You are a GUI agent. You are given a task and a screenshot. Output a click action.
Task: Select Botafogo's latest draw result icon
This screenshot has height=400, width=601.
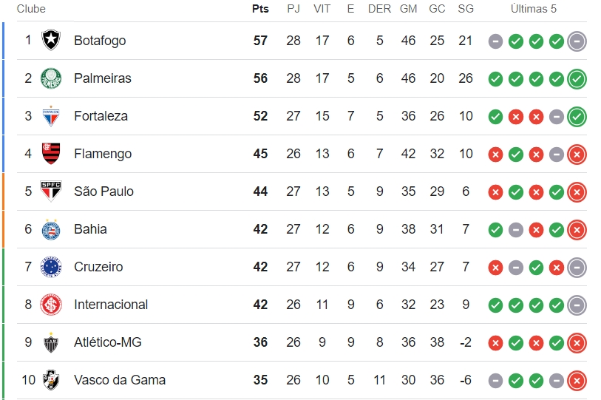pos(577,41)
